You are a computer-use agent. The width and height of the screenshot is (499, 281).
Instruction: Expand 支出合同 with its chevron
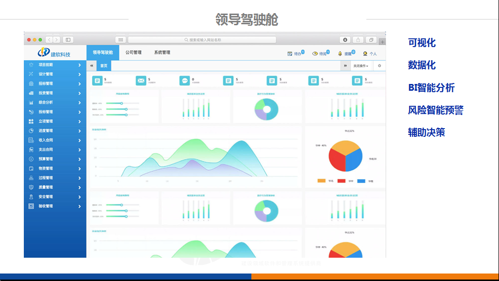click(x=80, y=150)
